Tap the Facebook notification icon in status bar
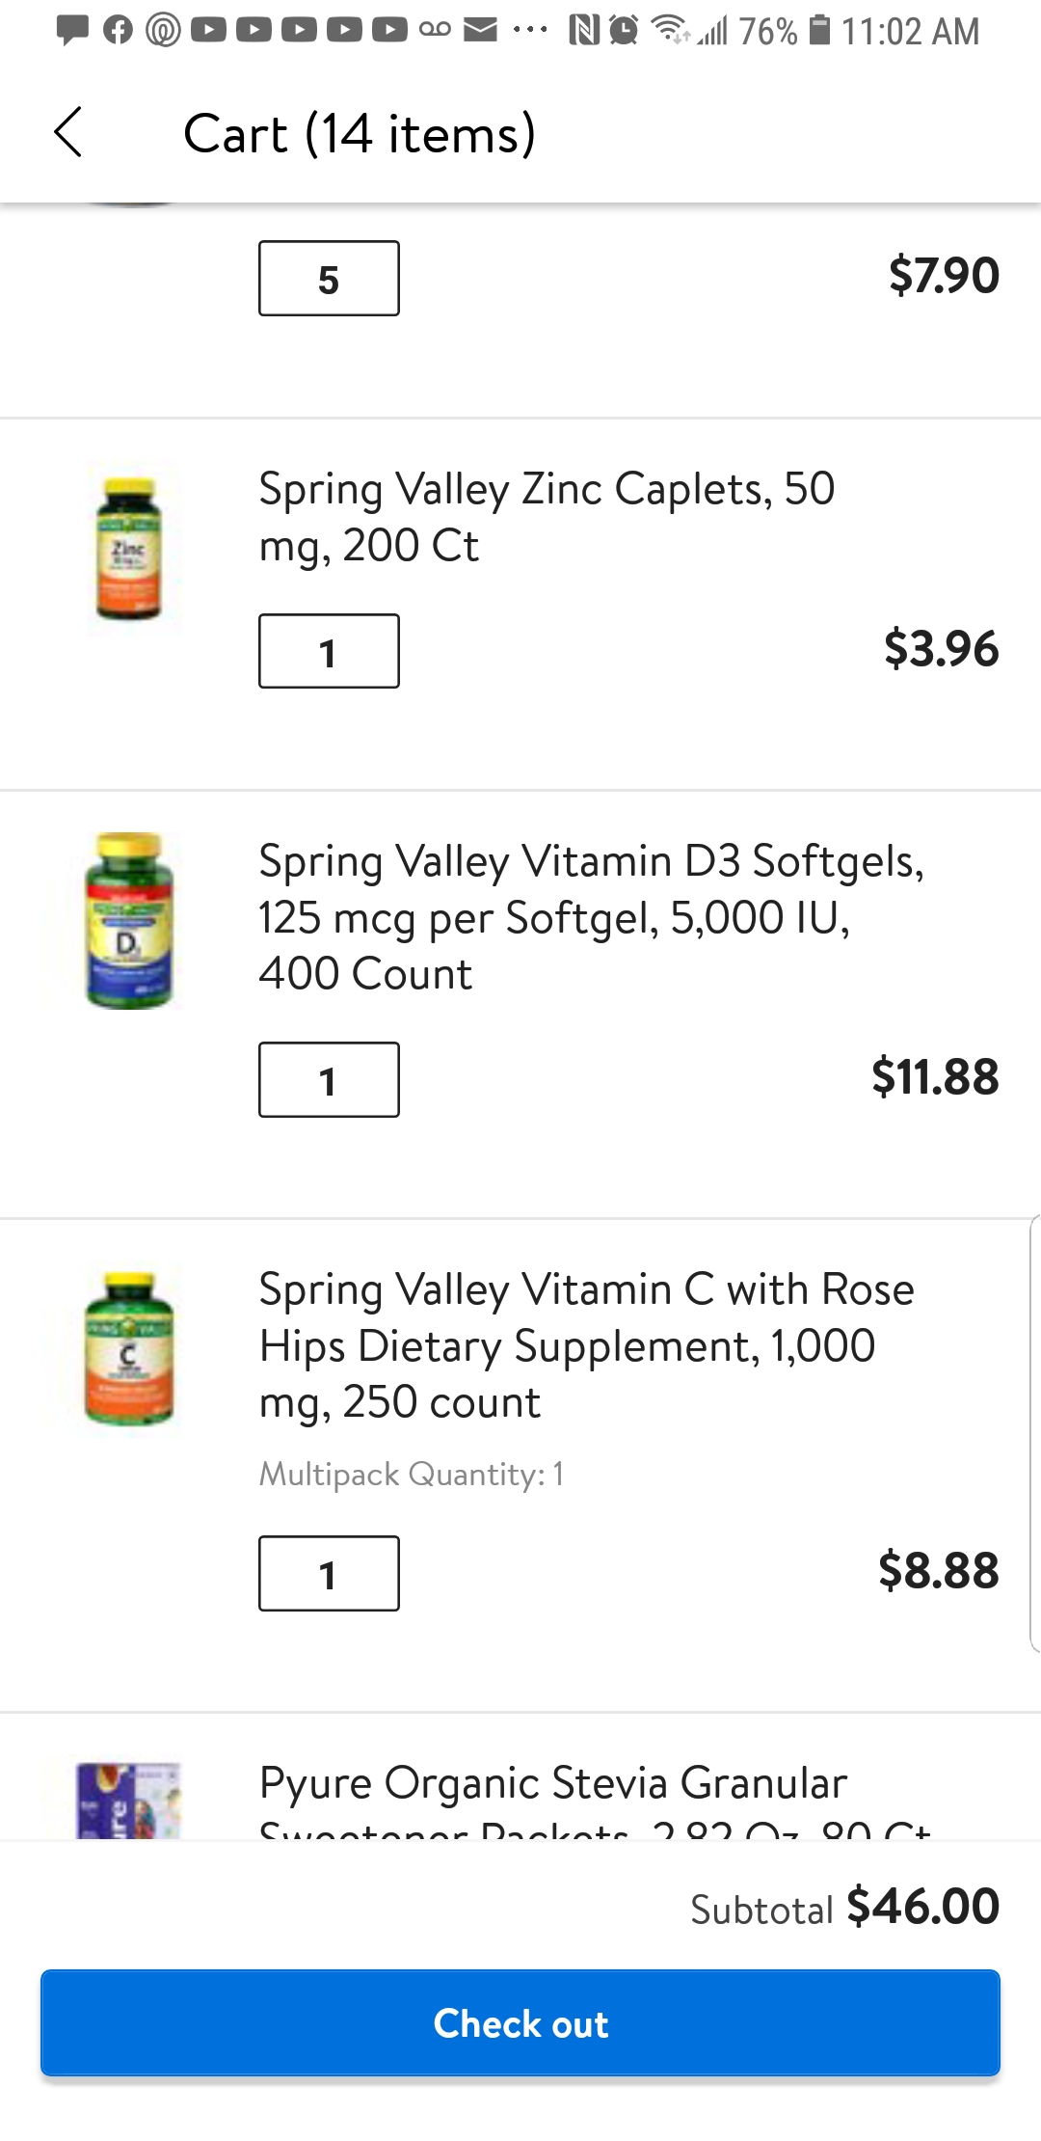Image resolution: width=1041 pixels, height=2141 pixels. coord(118,31)
